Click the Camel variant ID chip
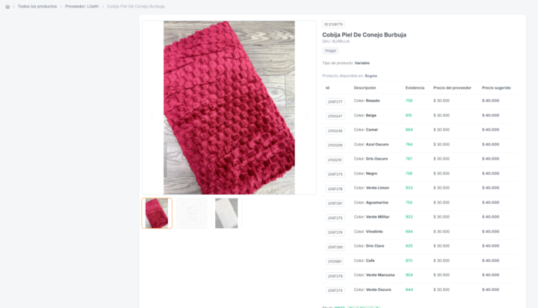The width and height of the screenshot is (538, 308). (x=335, y=131)
